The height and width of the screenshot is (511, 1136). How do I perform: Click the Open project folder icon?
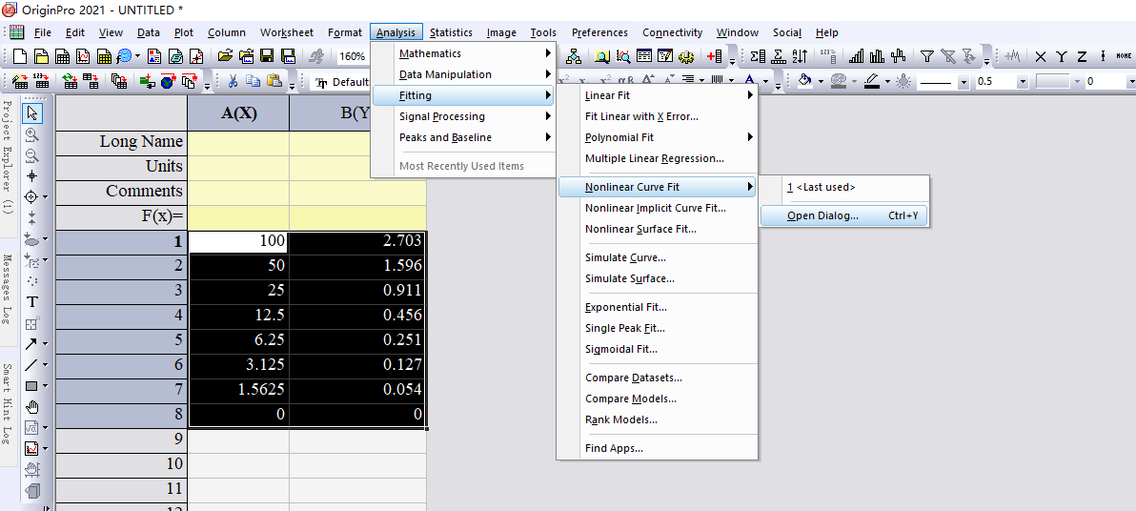225,56
